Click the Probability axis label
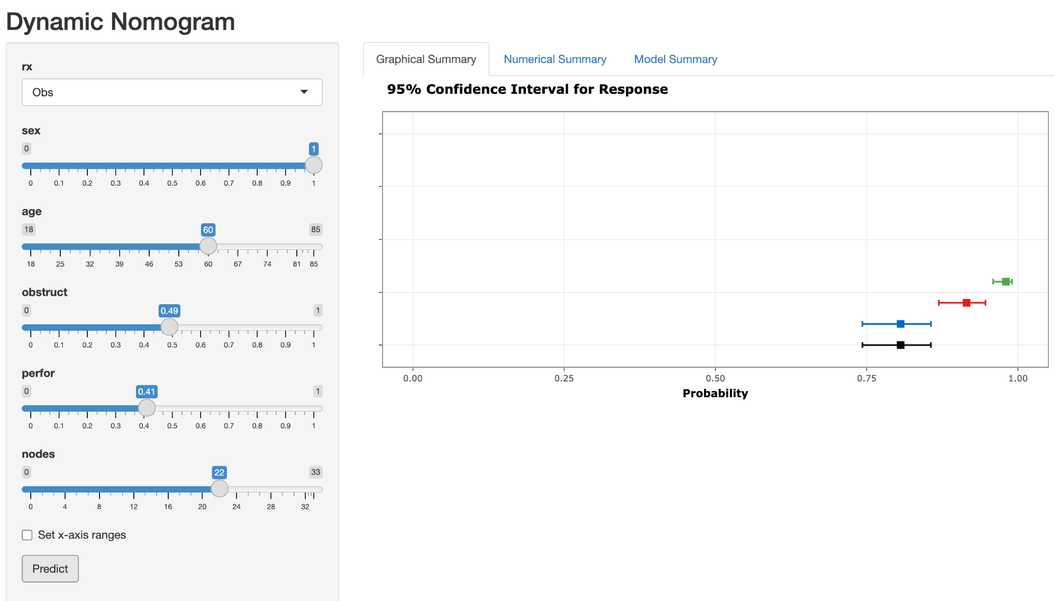 click(715, 393)
